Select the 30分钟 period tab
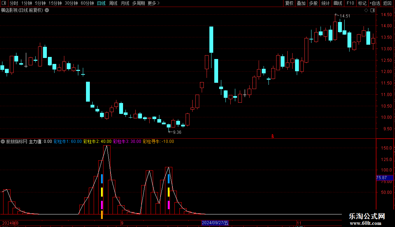Viewport: 395px width, 227px height. 71,3
